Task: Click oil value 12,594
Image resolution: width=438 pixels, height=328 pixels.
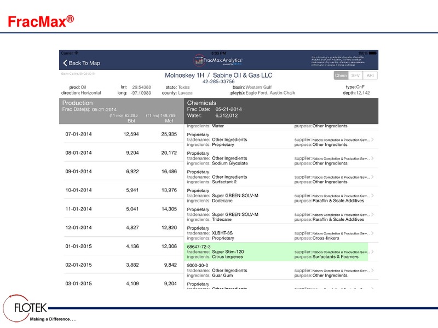Action: tap(131, 134)
